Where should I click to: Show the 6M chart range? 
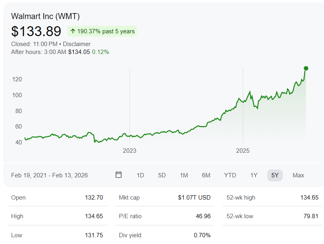click(x=206, y=175)
